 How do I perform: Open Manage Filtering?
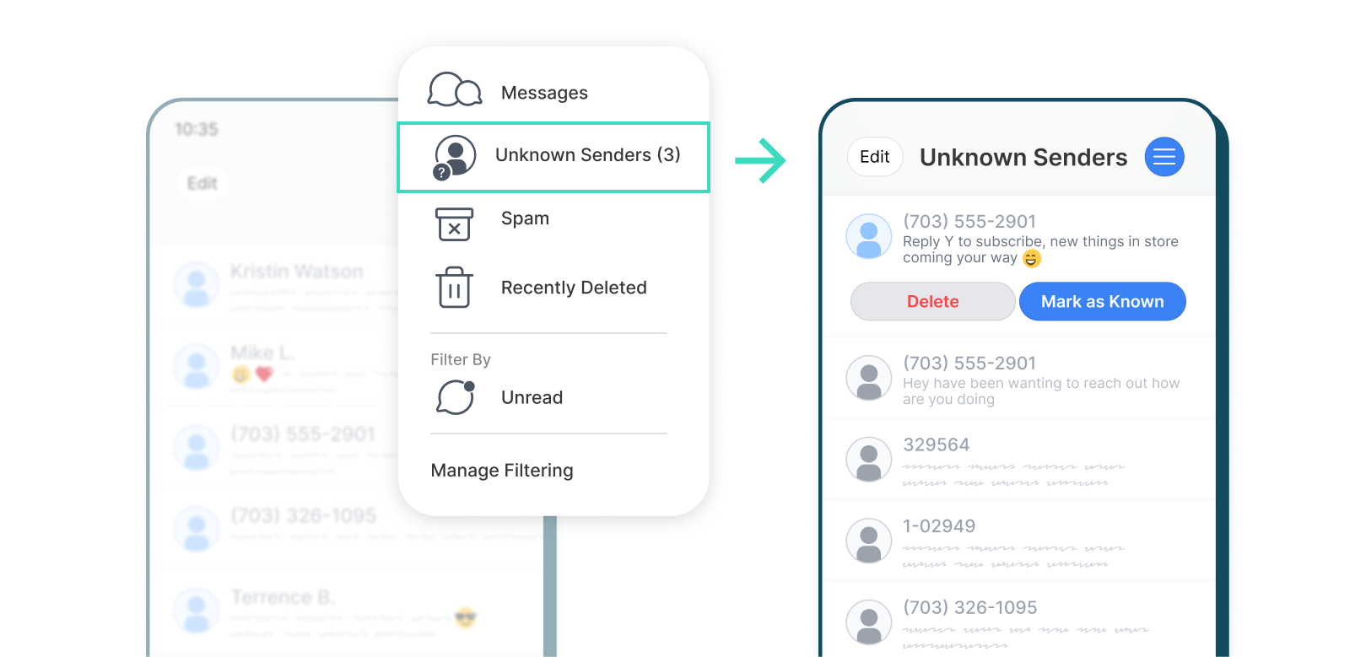tap(502, 471)
